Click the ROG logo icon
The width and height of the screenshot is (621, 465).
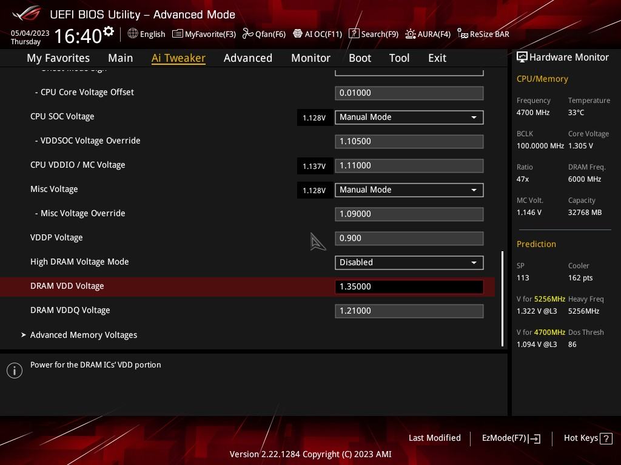click(x=26, y=13)
